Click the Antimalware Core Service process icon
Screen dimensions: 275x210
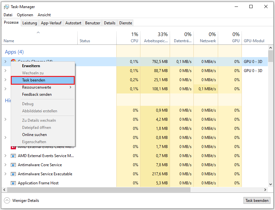tap(13, 165)
